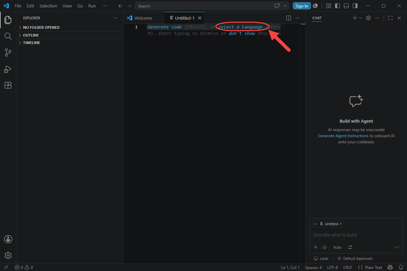Screen dimensions: 407x271
Task: Open dropdown arrow next to New Chat plus
Action: (361, 18)
